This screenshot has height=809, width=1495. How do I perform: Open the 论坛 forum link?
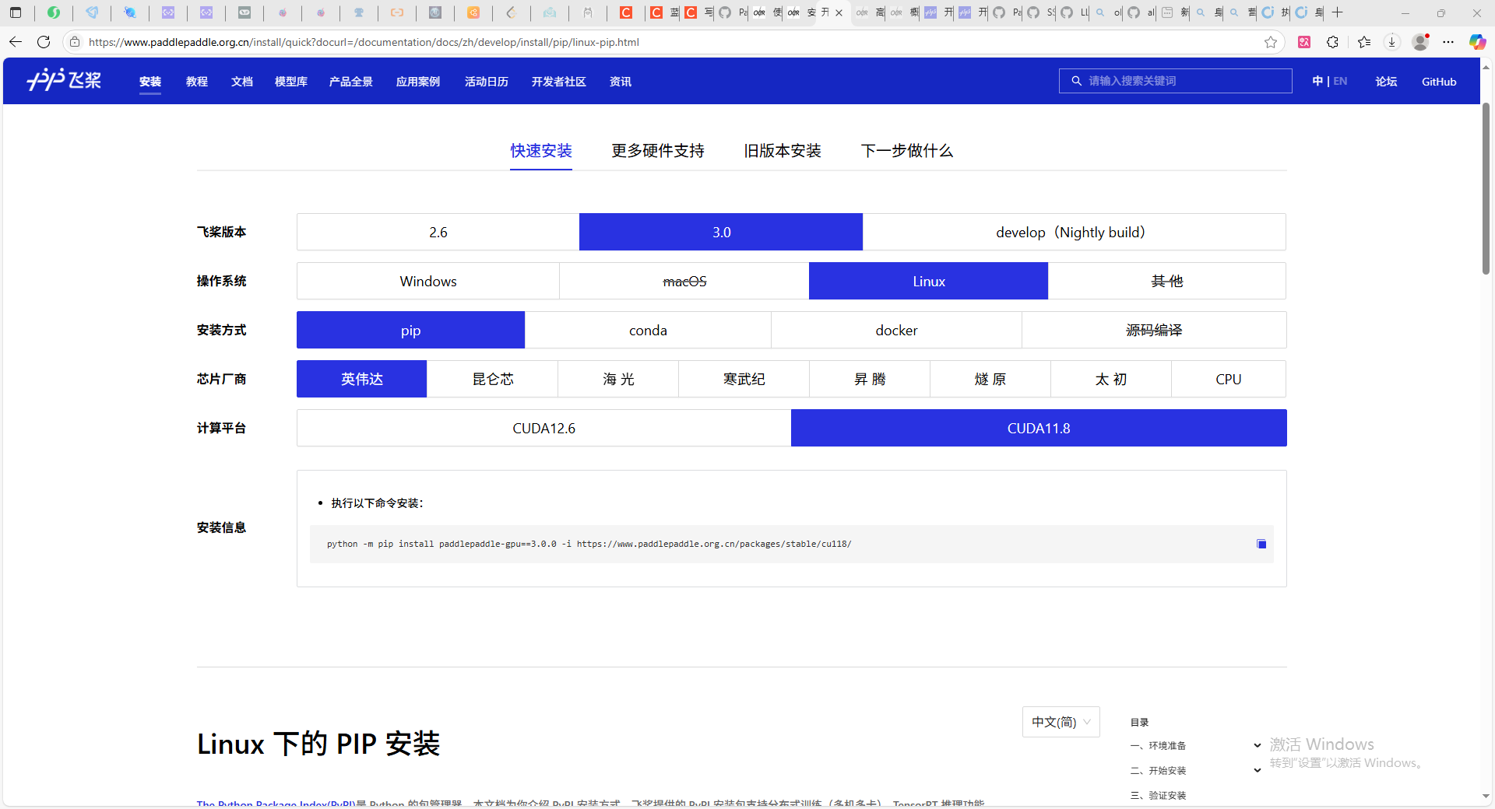point(1386,82)
